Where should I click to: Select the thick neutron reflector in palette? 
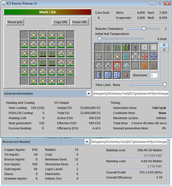tap(154, 47)
